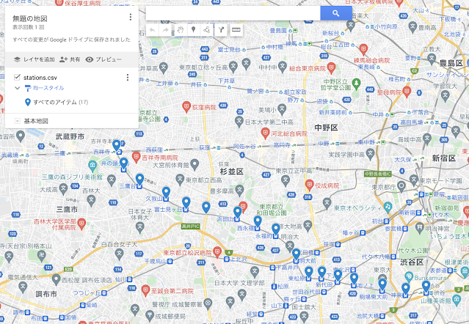Toggle the stations.csv layer checkbox
Image resolution: width=469 pixels, height=324 pixels.
pyautogui.click(x=17, y=78)
